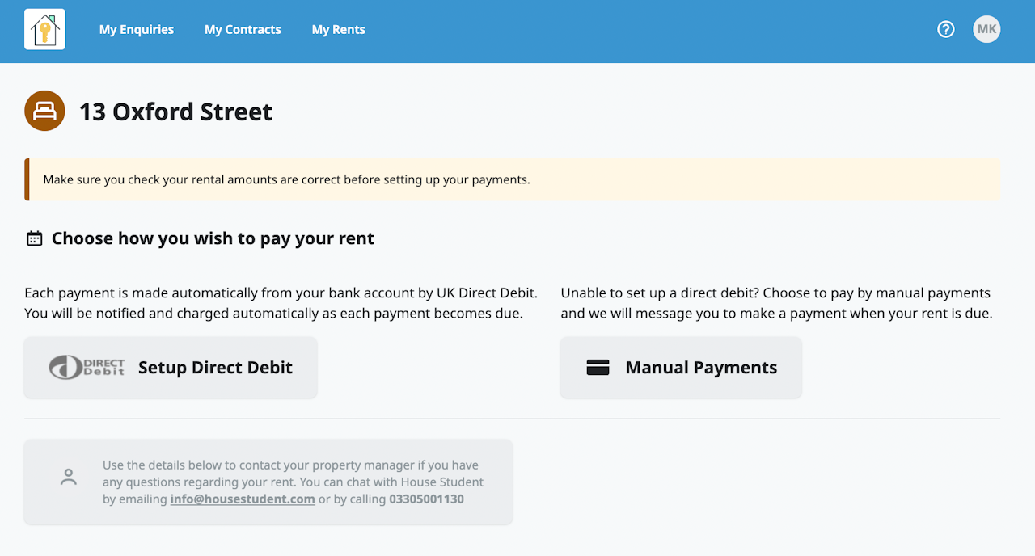
Task: Navigate to My Rents
Action: pyautogui.click(x=338, y=30)
